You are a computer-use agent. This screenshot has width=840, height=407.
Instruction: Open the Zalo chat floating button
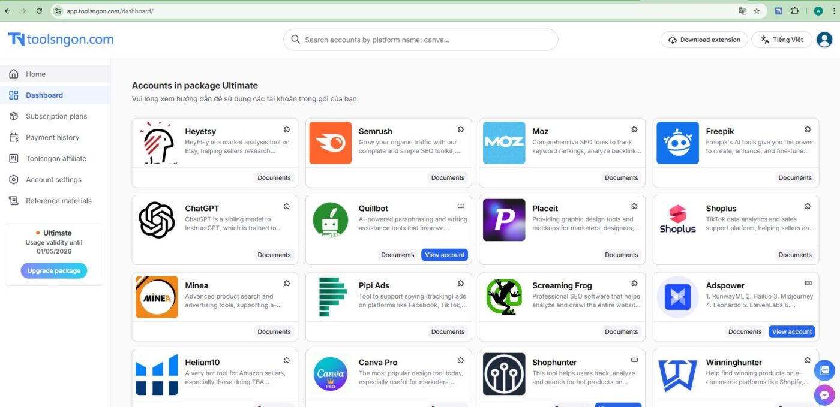click(824, 370)
